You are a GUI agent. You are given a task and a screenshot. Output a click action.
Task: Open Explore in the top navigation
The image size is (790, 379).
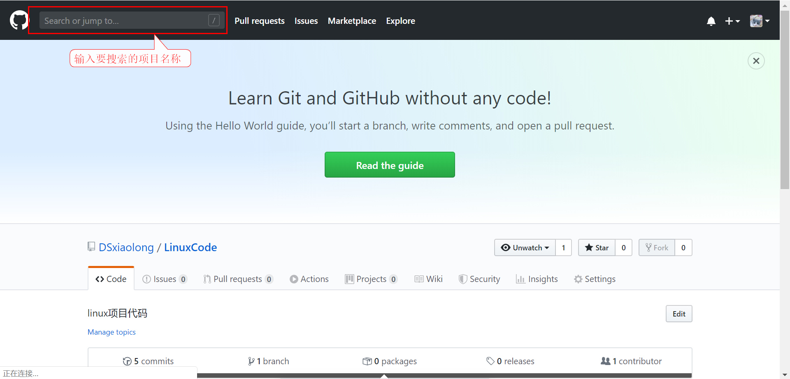[400, 21]
